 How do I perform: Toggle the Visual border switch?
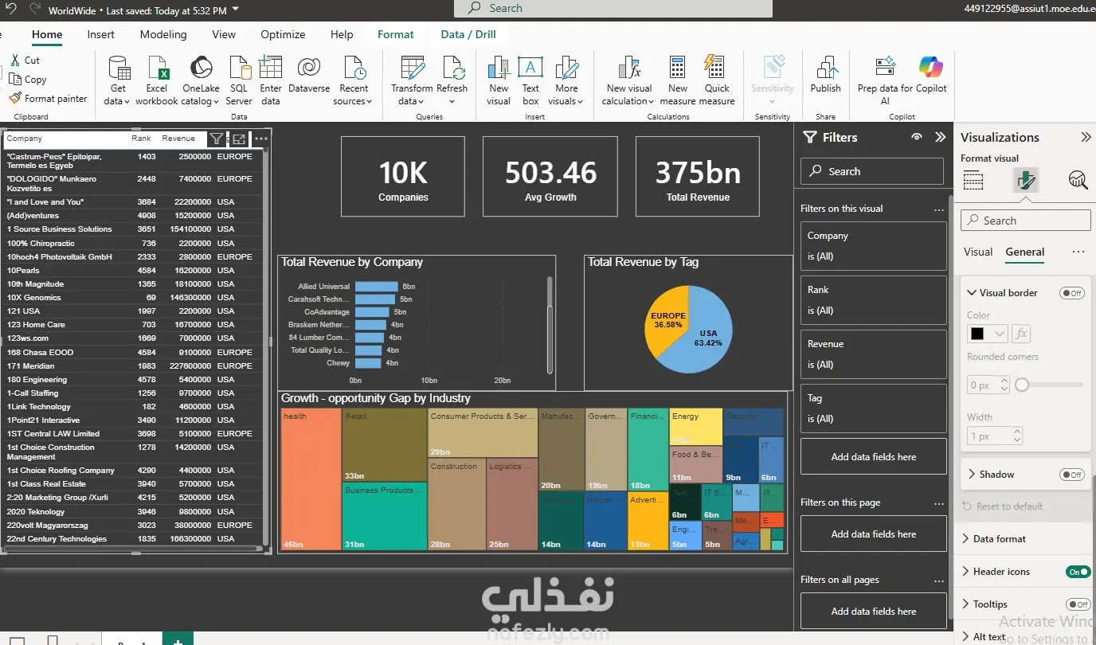(1072, 293)
